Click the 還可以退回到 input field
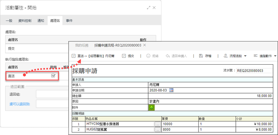 (x=53, y=104)
